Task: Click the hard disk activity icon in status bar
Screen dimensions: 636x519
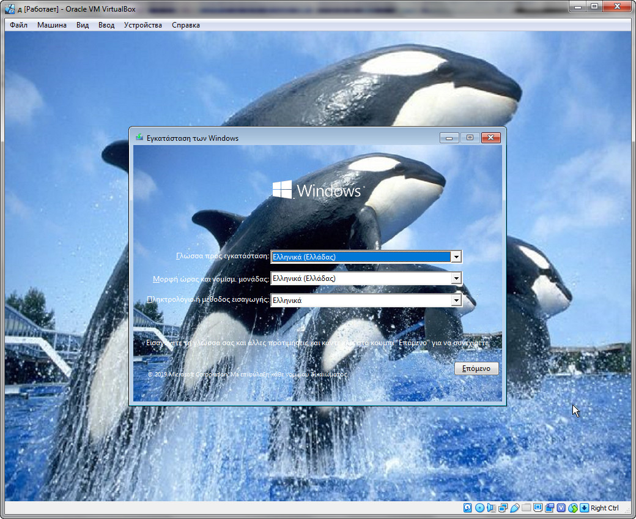Action: (468, 508)
